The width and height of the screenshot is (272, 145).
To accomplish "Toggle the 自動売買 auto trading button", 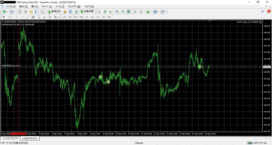I will (x=87, y=11).
